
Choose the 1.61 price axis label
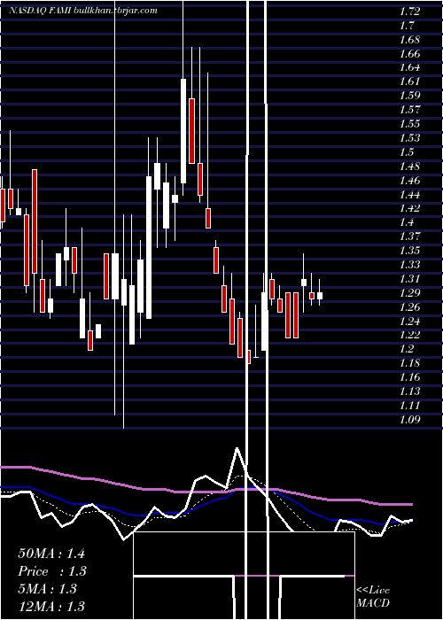[409, 81]
